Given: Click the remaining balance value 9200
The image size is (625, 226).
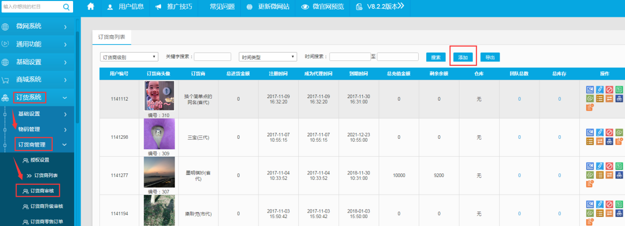Looking at the screenshot, I should pyautogui.click(x=439, y=175).
